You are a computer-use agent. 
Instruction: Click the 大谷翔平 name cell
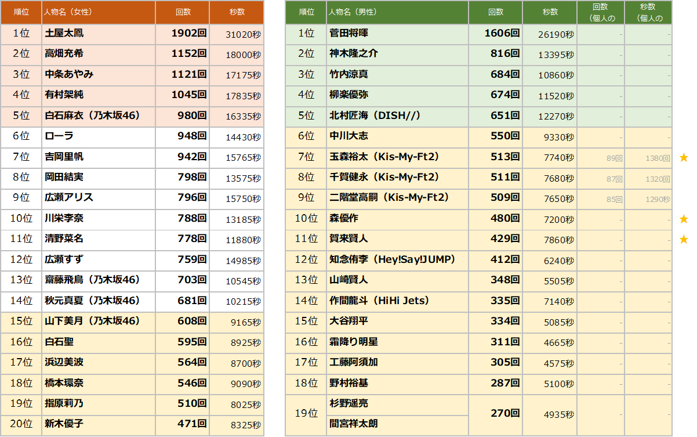point(397,321)
